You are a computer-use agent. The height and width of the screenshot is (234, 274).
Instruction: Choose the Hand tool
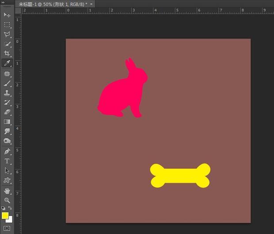(x=7, y=191)
